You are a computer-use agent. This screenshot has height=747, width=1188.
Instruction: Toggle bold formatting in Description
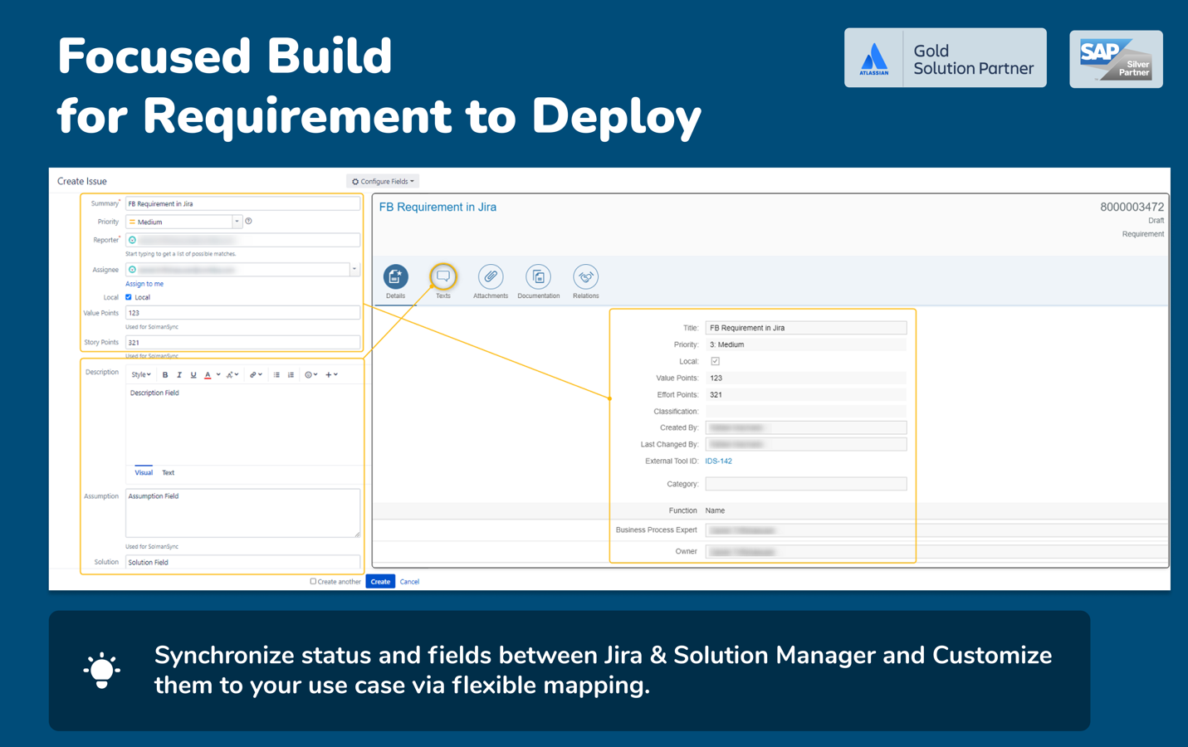coord(165,375)
